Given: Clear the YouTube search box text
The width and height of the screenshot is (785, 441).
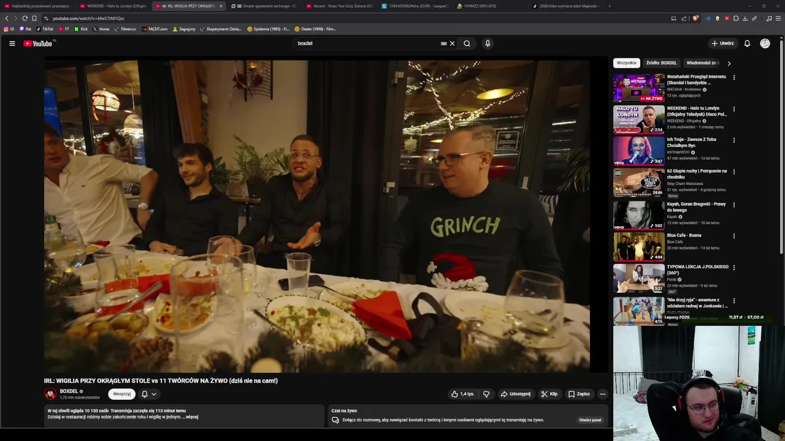Looking at the screenshot, I should click(x=452, y=43).
